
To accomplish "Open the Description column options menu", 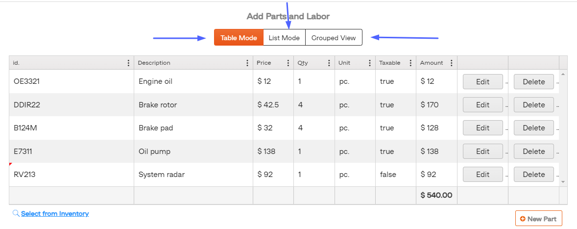I will pyautogui.click(x=247, y=63).
